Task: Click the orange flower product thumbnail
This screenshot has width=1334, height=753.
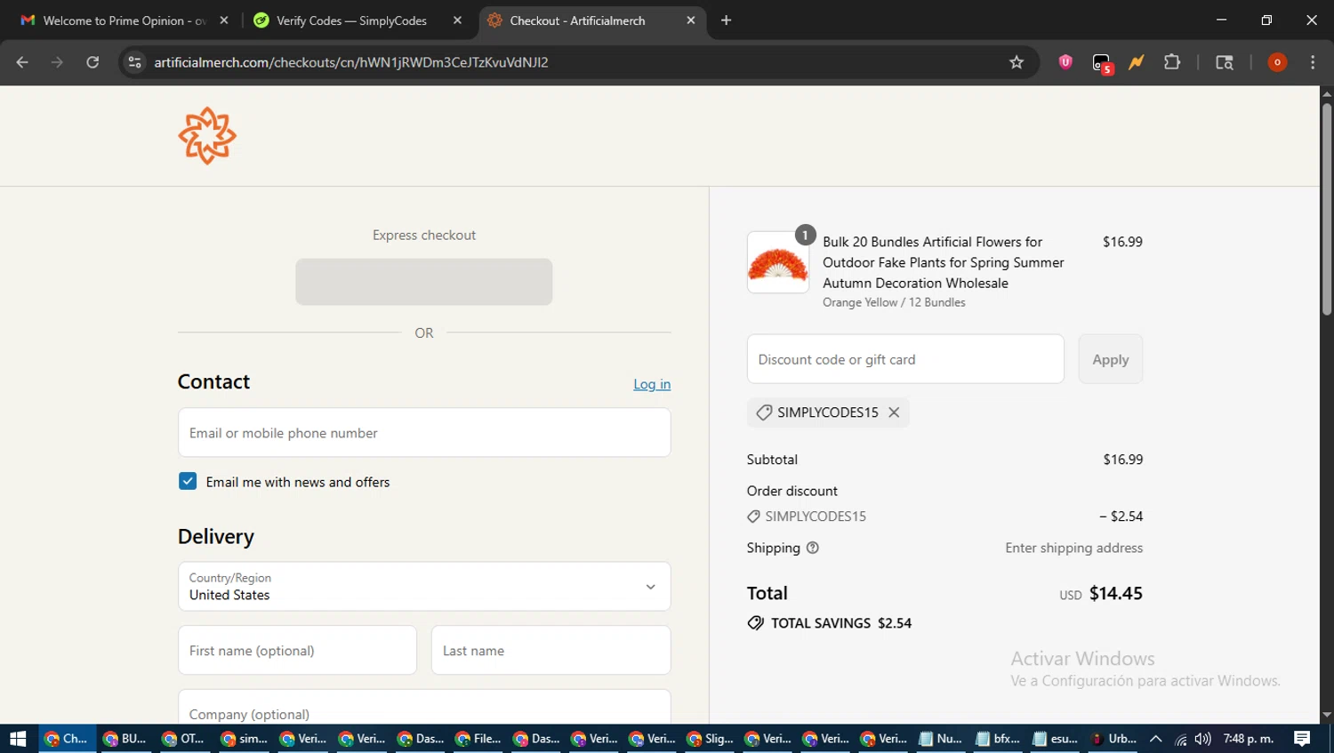Action: tap(778, 262)
